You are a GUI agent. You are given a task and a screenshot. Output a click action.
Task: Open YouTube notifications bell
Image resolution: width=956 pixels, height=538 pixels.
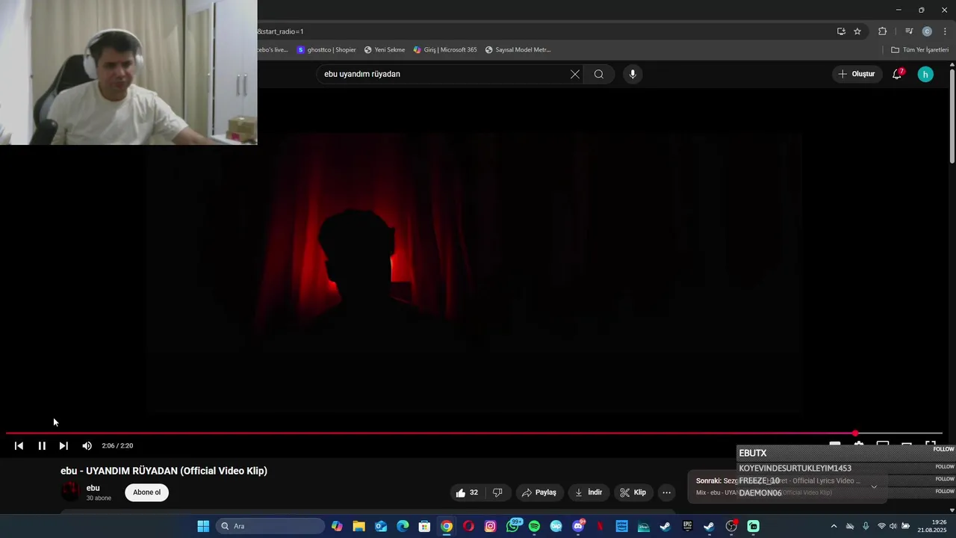pyautogui.click(x=897, y=74)
